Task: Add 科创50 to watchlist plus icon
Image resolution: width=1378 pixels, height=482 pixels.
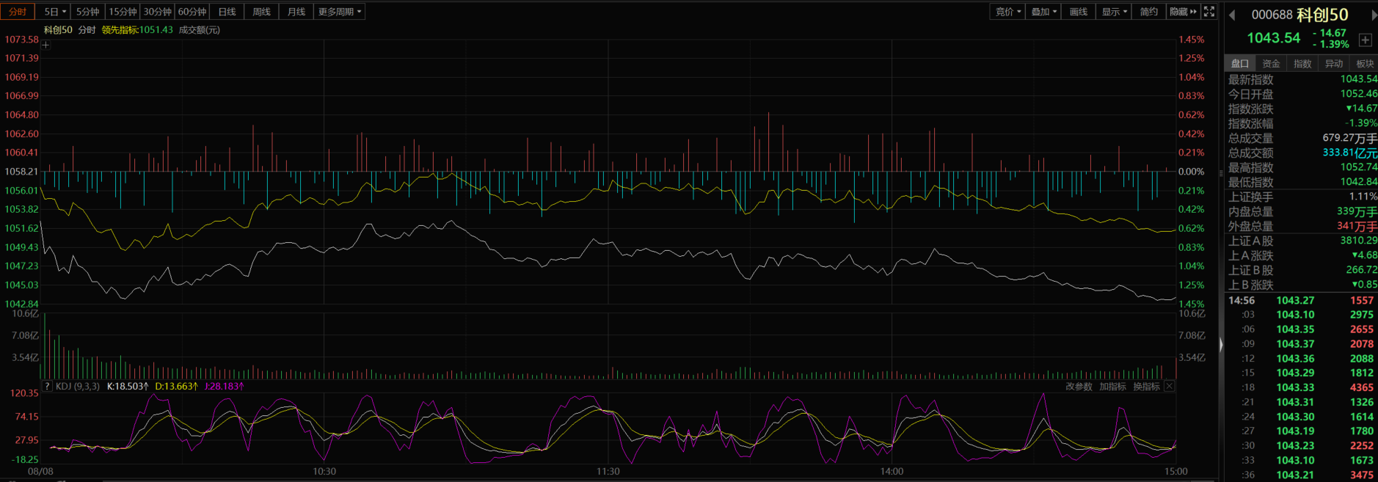Action: click(1365, 40)
